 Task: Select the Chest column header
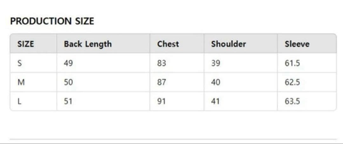[168, 44]
